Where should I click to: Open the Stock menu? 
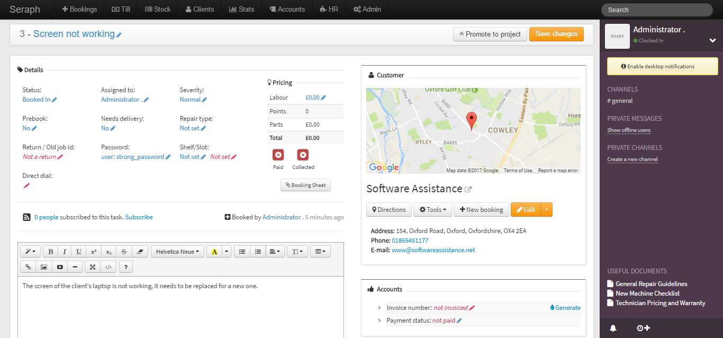(x=158, y=10)
